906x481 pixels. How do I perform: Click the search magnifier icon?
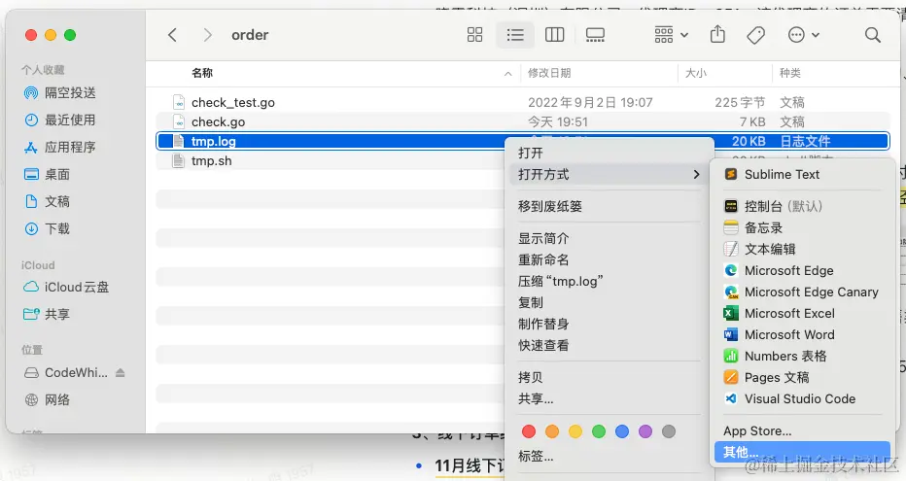click(x=873, y=35)
